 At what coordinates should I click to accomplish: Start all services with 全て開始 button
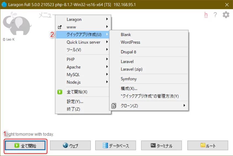click(25, 146)
